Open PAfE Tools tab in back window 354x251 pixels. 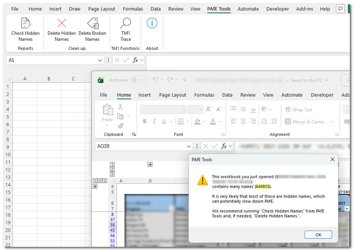[x=219, y=9]
